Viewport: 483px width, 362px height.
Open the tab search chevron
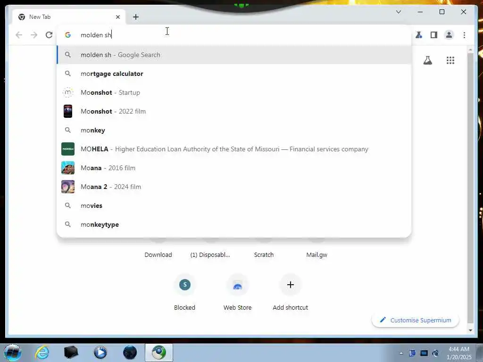coord(398,12)
